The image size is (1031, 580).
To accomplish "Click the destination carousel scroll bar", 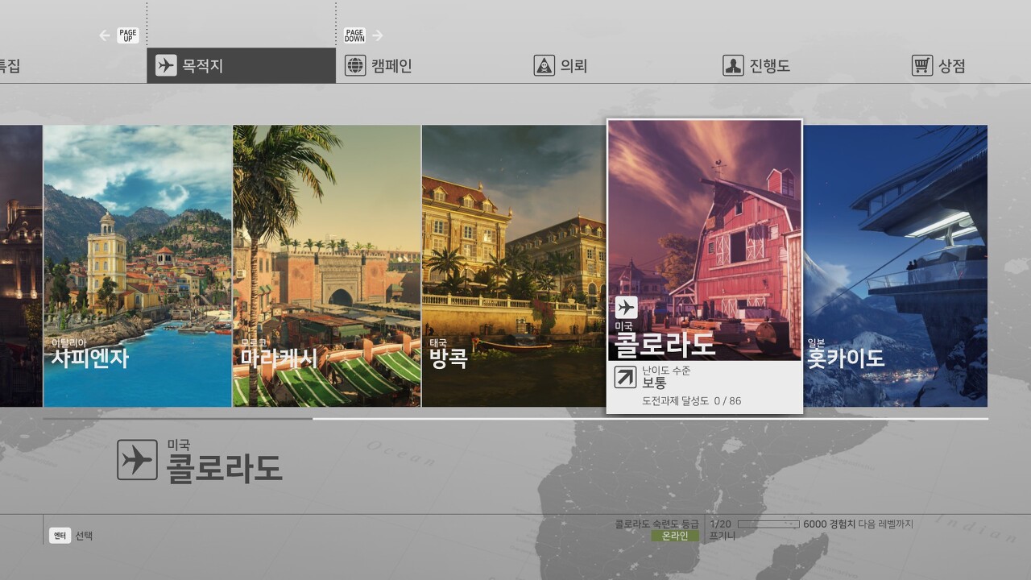I will click(x=515, y=419).
